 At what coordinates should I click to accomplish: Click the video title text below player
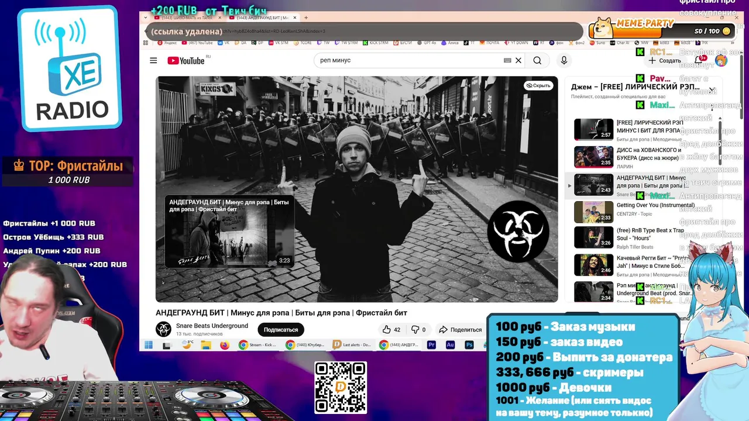[x=281, y=313]
